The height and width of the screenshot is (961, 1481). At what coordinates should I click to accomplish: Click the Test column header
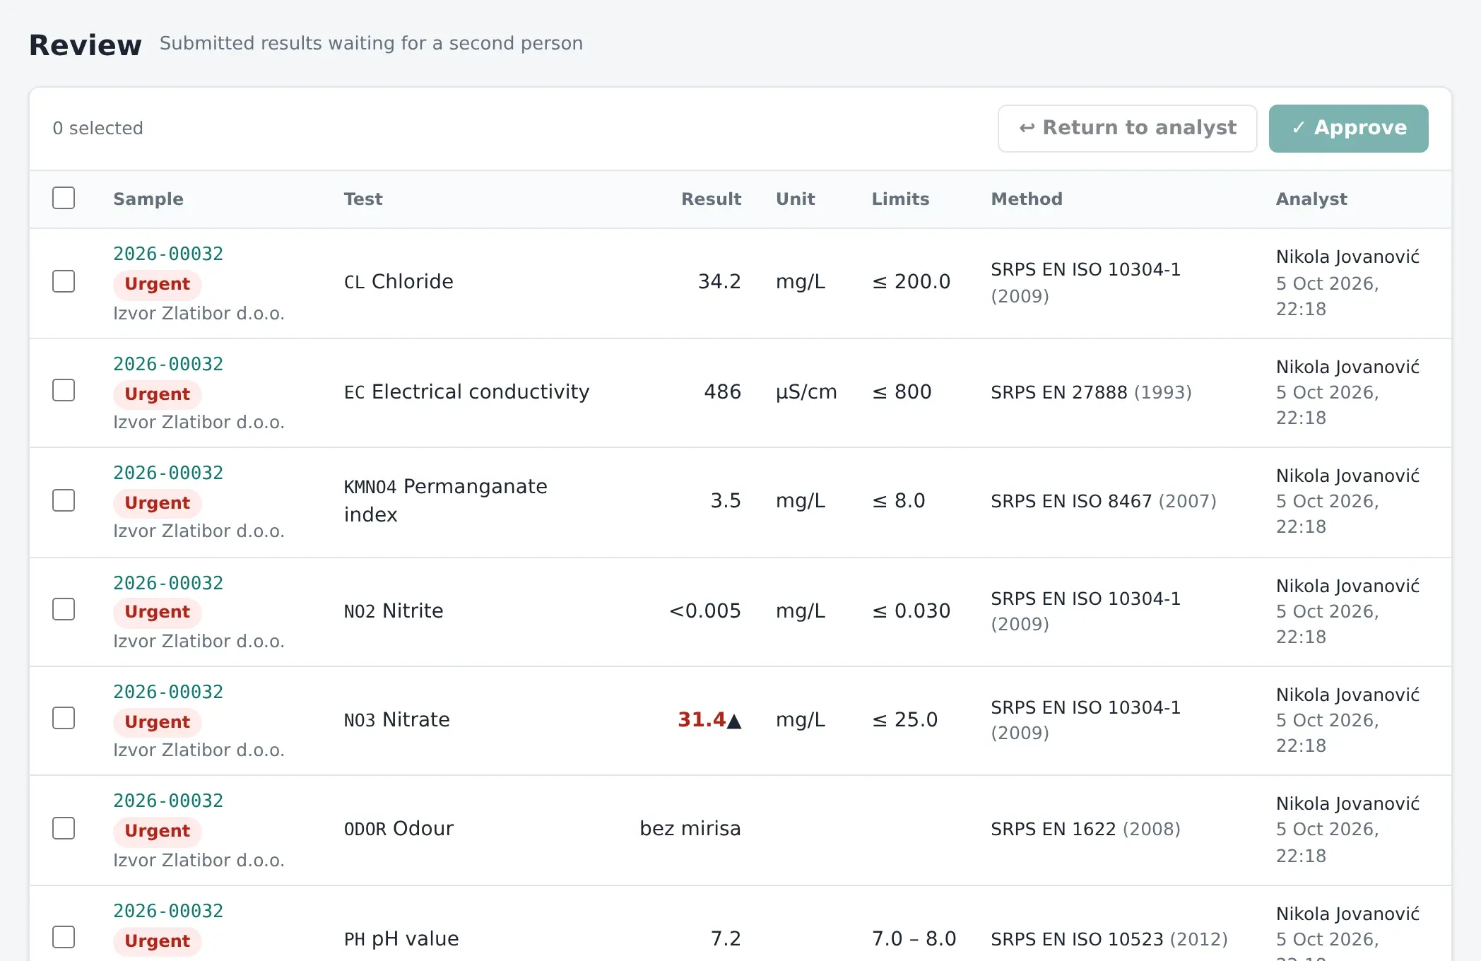coord(363,199)
